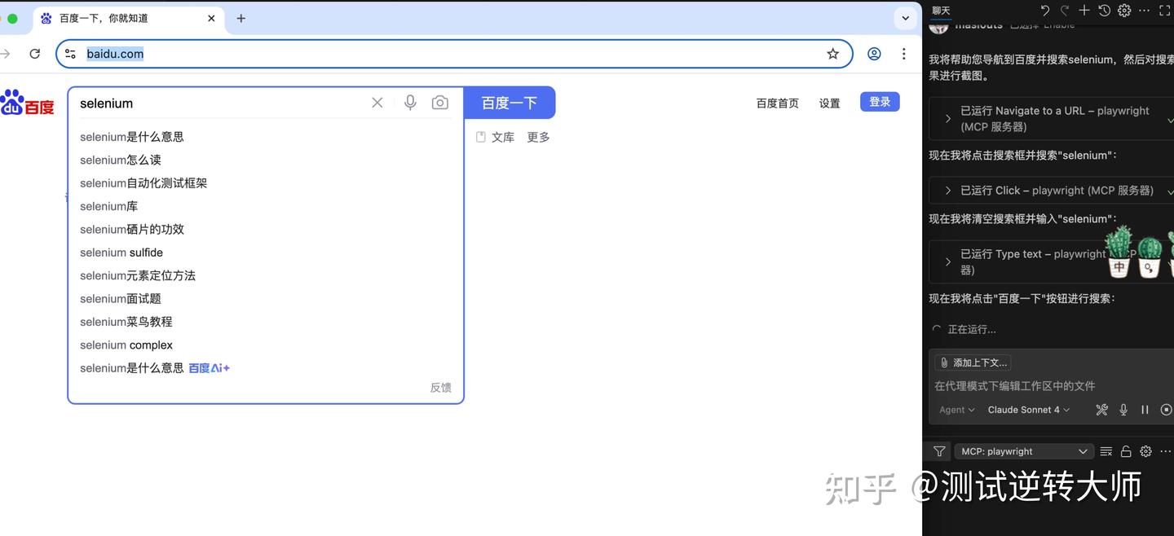Open a new Chrome tab
Viewport: 1174px width, 536px height.
point(241,18)
